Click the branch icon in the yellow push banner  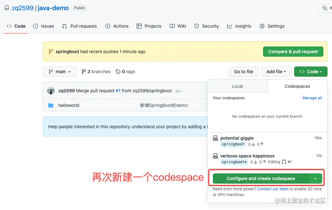pyautogui.click(x=51, y=52)
